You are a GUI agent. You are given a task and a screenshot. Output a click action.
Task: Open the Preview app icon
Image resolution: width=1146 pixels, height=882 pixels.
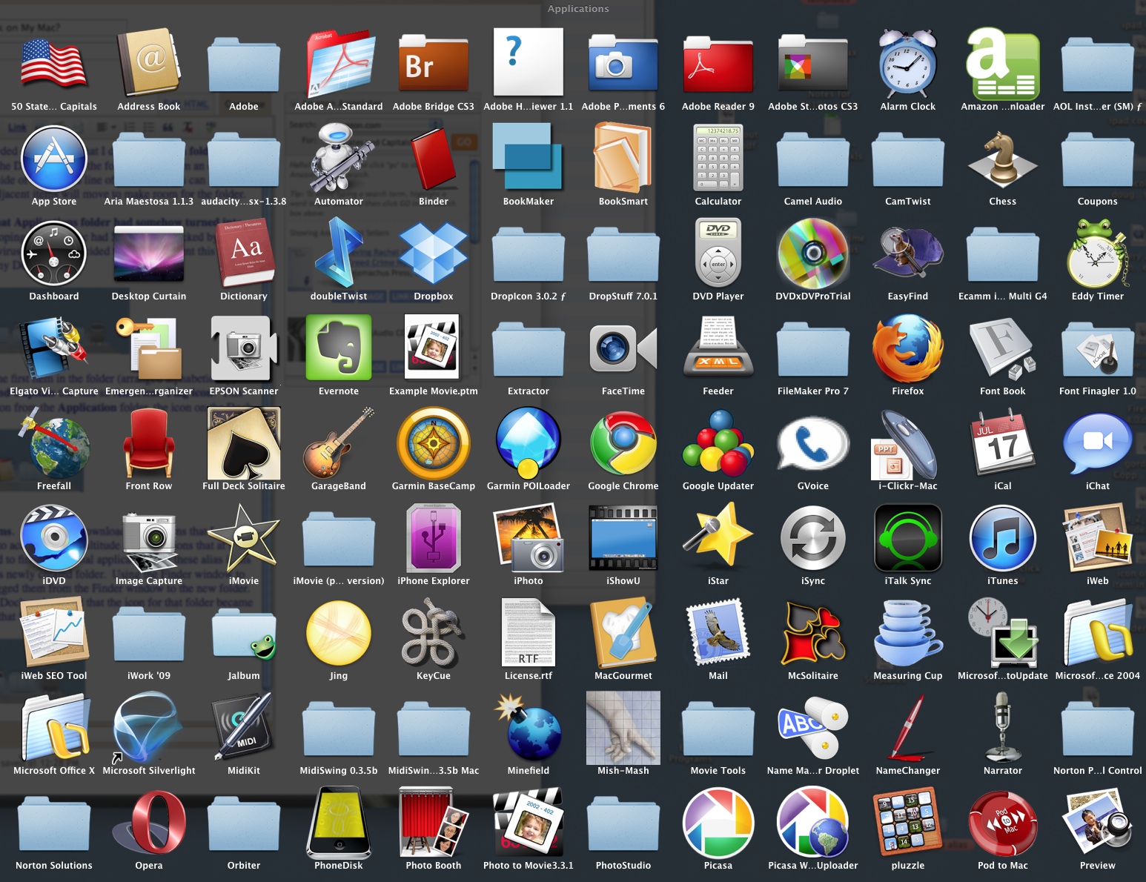(1098, 822)
